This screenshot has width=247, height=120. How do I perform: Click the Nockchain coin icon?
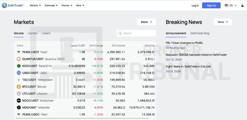point(19,101)
